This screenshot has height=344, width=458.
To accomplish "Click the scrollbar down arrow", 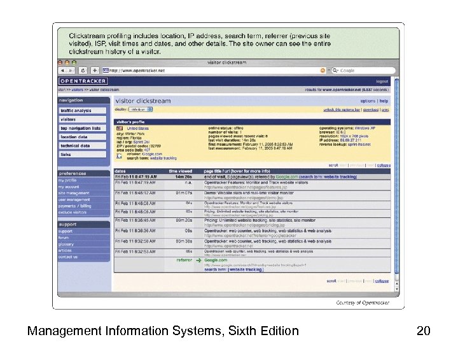I will [x=397, y=289].
